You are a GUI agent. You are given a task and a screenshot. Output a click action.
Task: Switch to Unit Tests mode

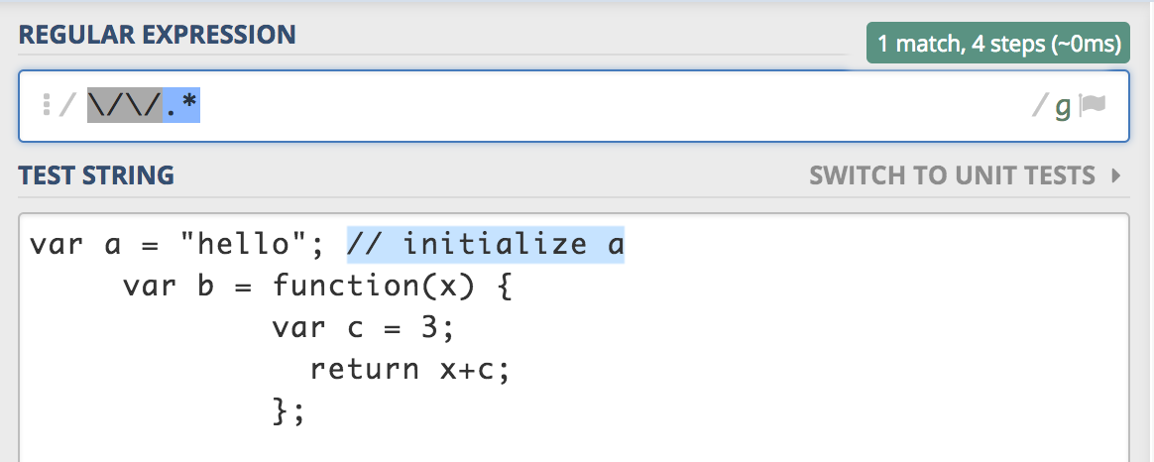pyautogui.click(x=952, y=176)
